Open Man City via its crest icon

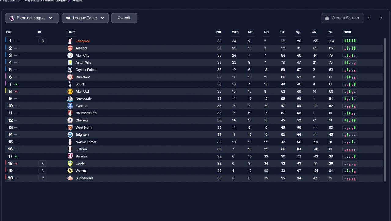(70, 55)
